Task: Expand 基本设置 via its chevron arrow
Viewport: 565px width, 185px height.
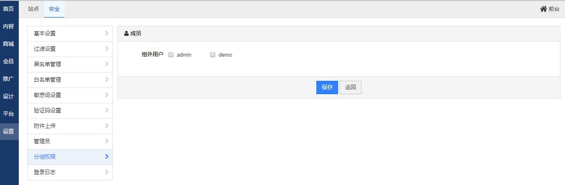Action: click(x=107, y=33)
